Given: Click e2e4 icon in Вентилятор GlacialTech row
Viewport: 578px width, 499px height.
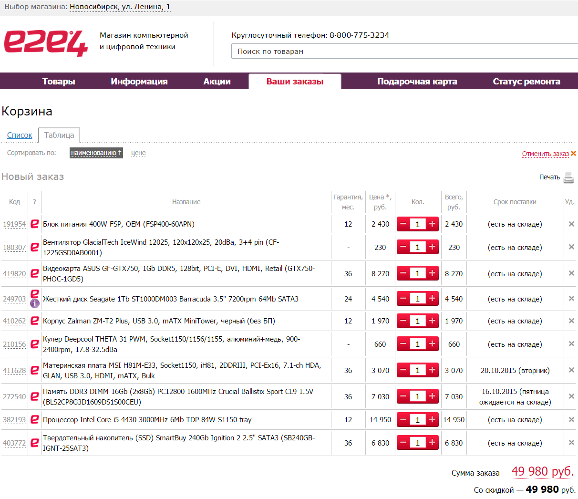Looking at the screenshot, I should pos(35,247).
